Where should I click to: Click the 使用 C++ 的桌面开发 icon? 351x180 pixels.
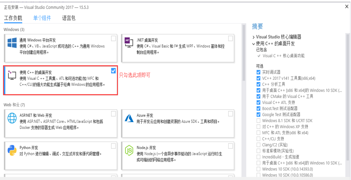tap(12, 75)
